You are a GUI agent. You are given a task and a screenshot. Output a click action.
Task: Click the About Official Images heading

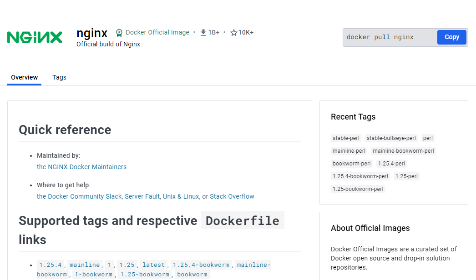click(x=370, y=228)
